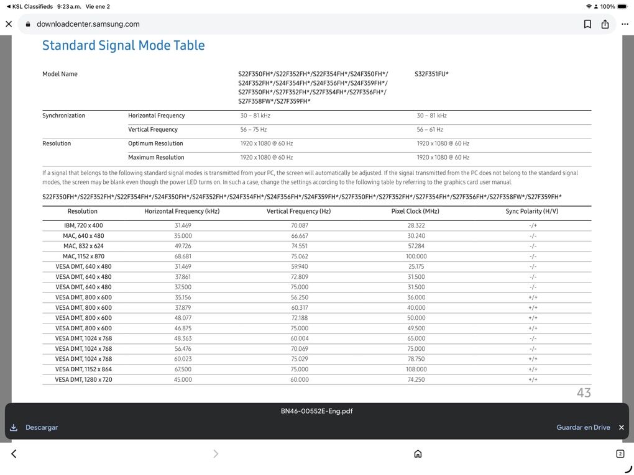Screen dimensions: 634x475
Task: Dismiss the PDF download banner
Action: click(x=621, y=427)
